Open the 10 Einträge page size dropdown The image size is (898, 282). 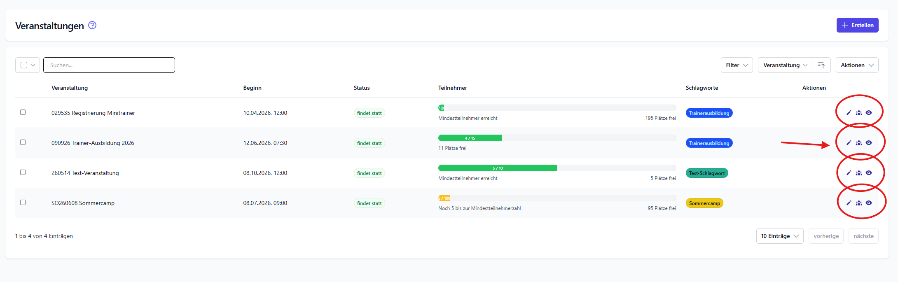pyautogui.click(x=779, y=236)
